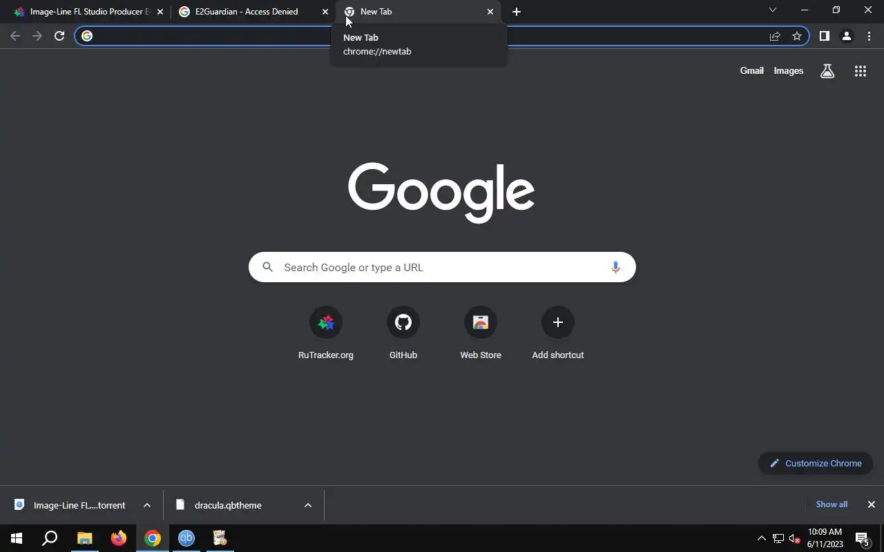
Task: Open qBittorrent from taskbar
Action: [x=186, y=538]
